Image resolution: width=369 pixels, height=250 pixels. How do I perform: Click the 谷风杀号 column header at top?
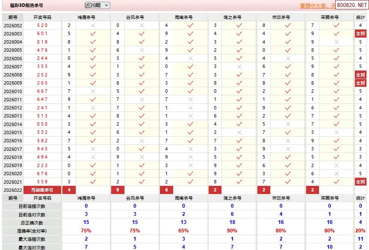(x=135, y=18)
